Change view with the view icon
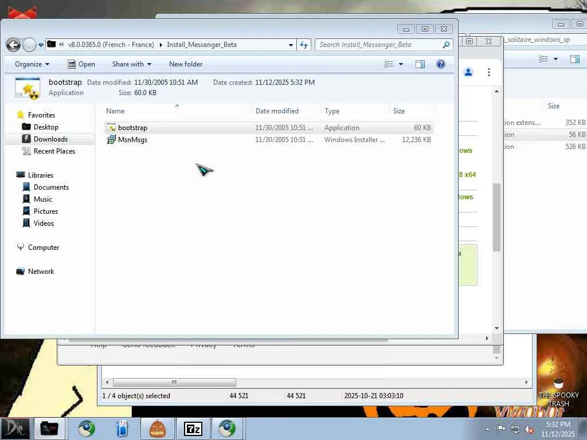Screen dimensions: 587x440 pos(389,64)
